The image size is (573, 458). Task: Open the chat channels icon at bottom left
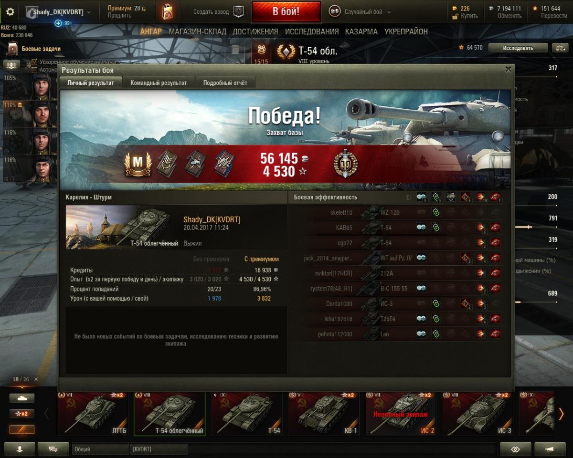click(53, 449)
